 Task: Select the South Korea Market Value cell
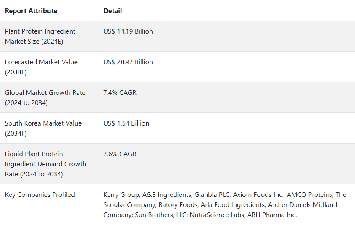43,128
